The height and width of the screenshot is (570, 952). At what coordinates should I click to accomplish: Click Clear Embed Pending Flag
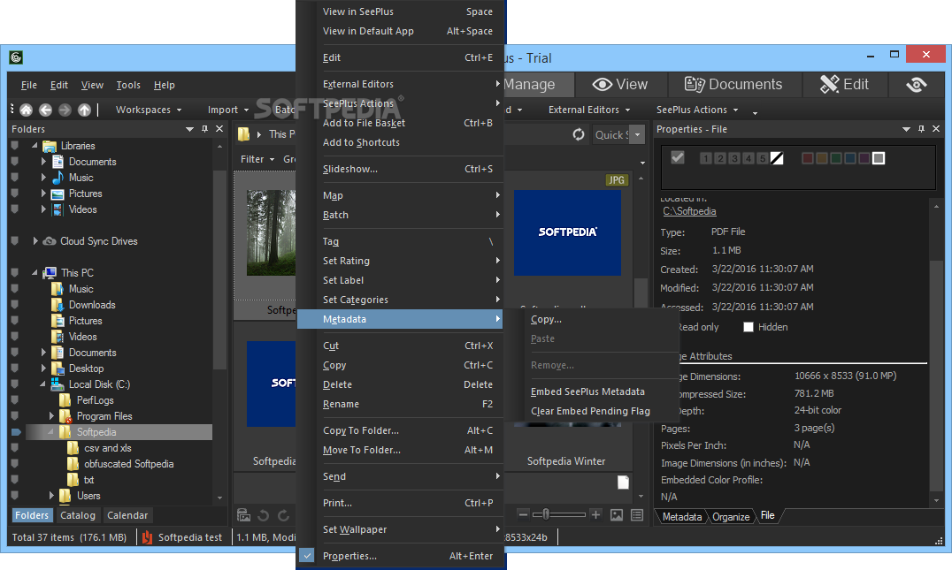point(590,411)
